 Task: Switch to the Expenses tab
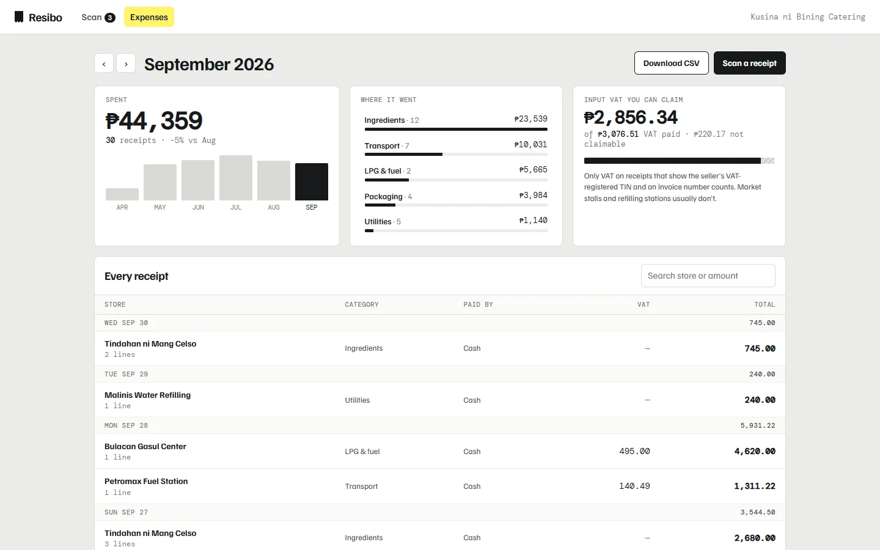click(149, 17)
